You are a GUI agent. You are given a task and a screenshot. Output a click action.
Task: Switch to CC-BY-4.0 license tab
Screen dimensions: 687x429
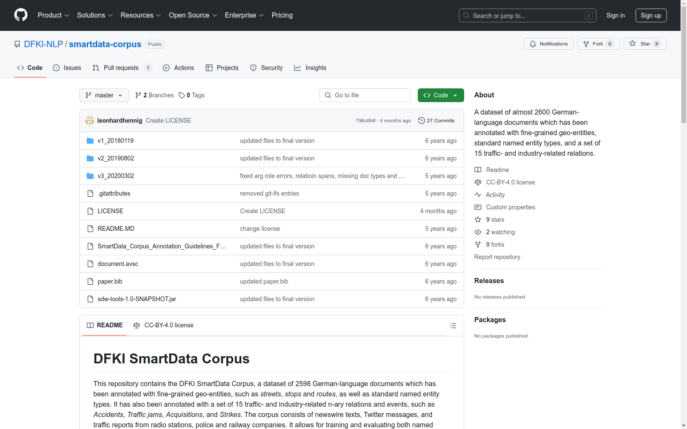tap(163, 325)
